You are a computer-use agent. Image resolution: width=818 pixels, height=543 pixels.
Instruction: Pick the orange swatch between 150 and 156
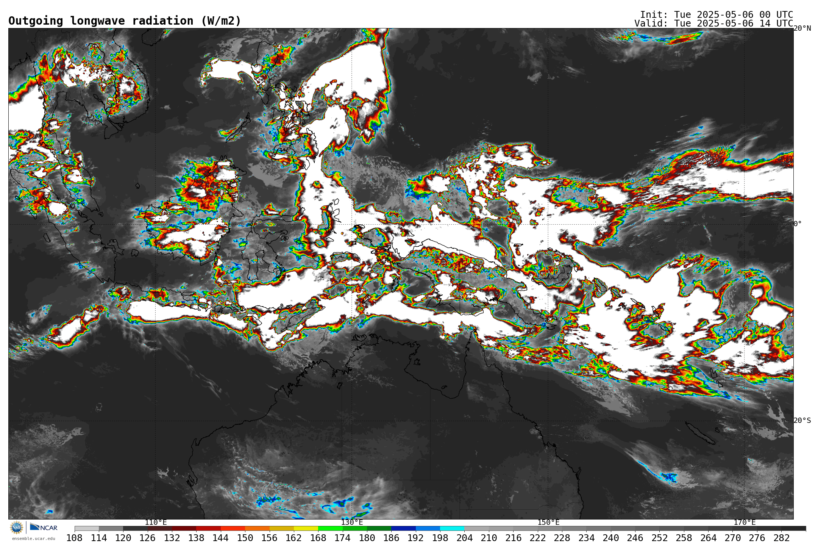257,528
